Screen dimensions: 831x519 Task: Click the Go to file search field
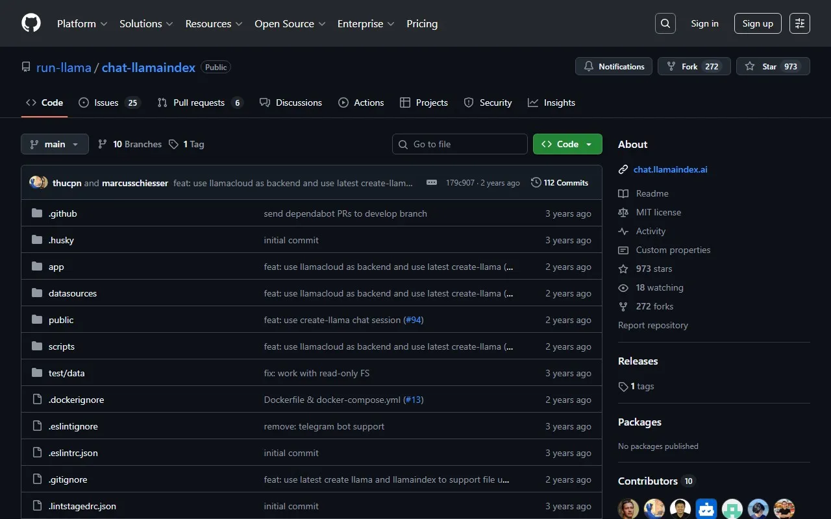tap(460, 144)
